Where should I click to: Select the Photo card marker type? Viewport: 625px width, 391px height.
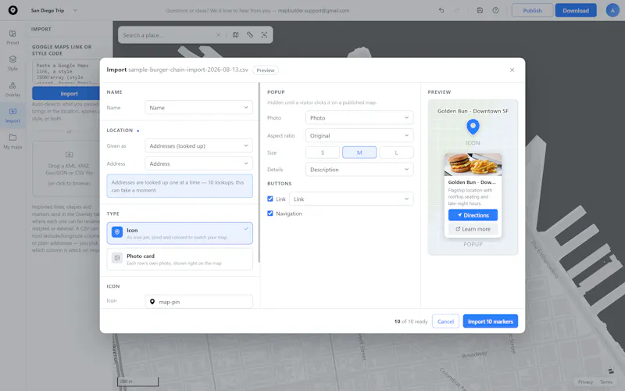[x=180, y=259]
